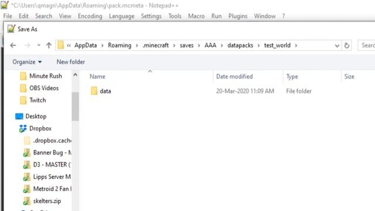The width and height of the screenshot is (375, 211).
Task: Open Notepad++ Language menu
Action: (121, 16)
